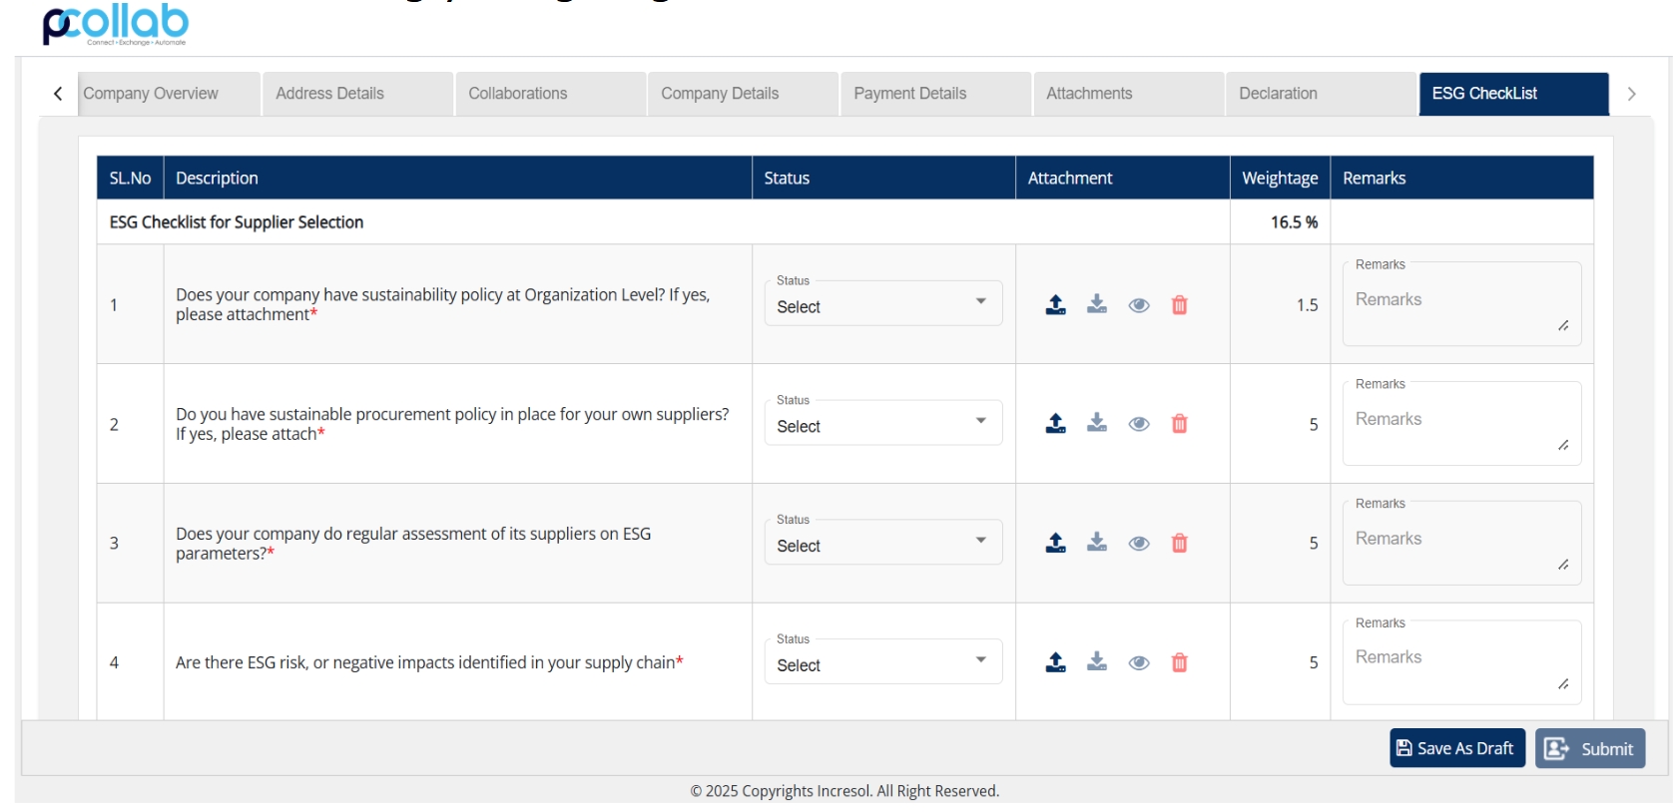
Task: Expand Status select for ESG risk row 4
Action: 883,661
